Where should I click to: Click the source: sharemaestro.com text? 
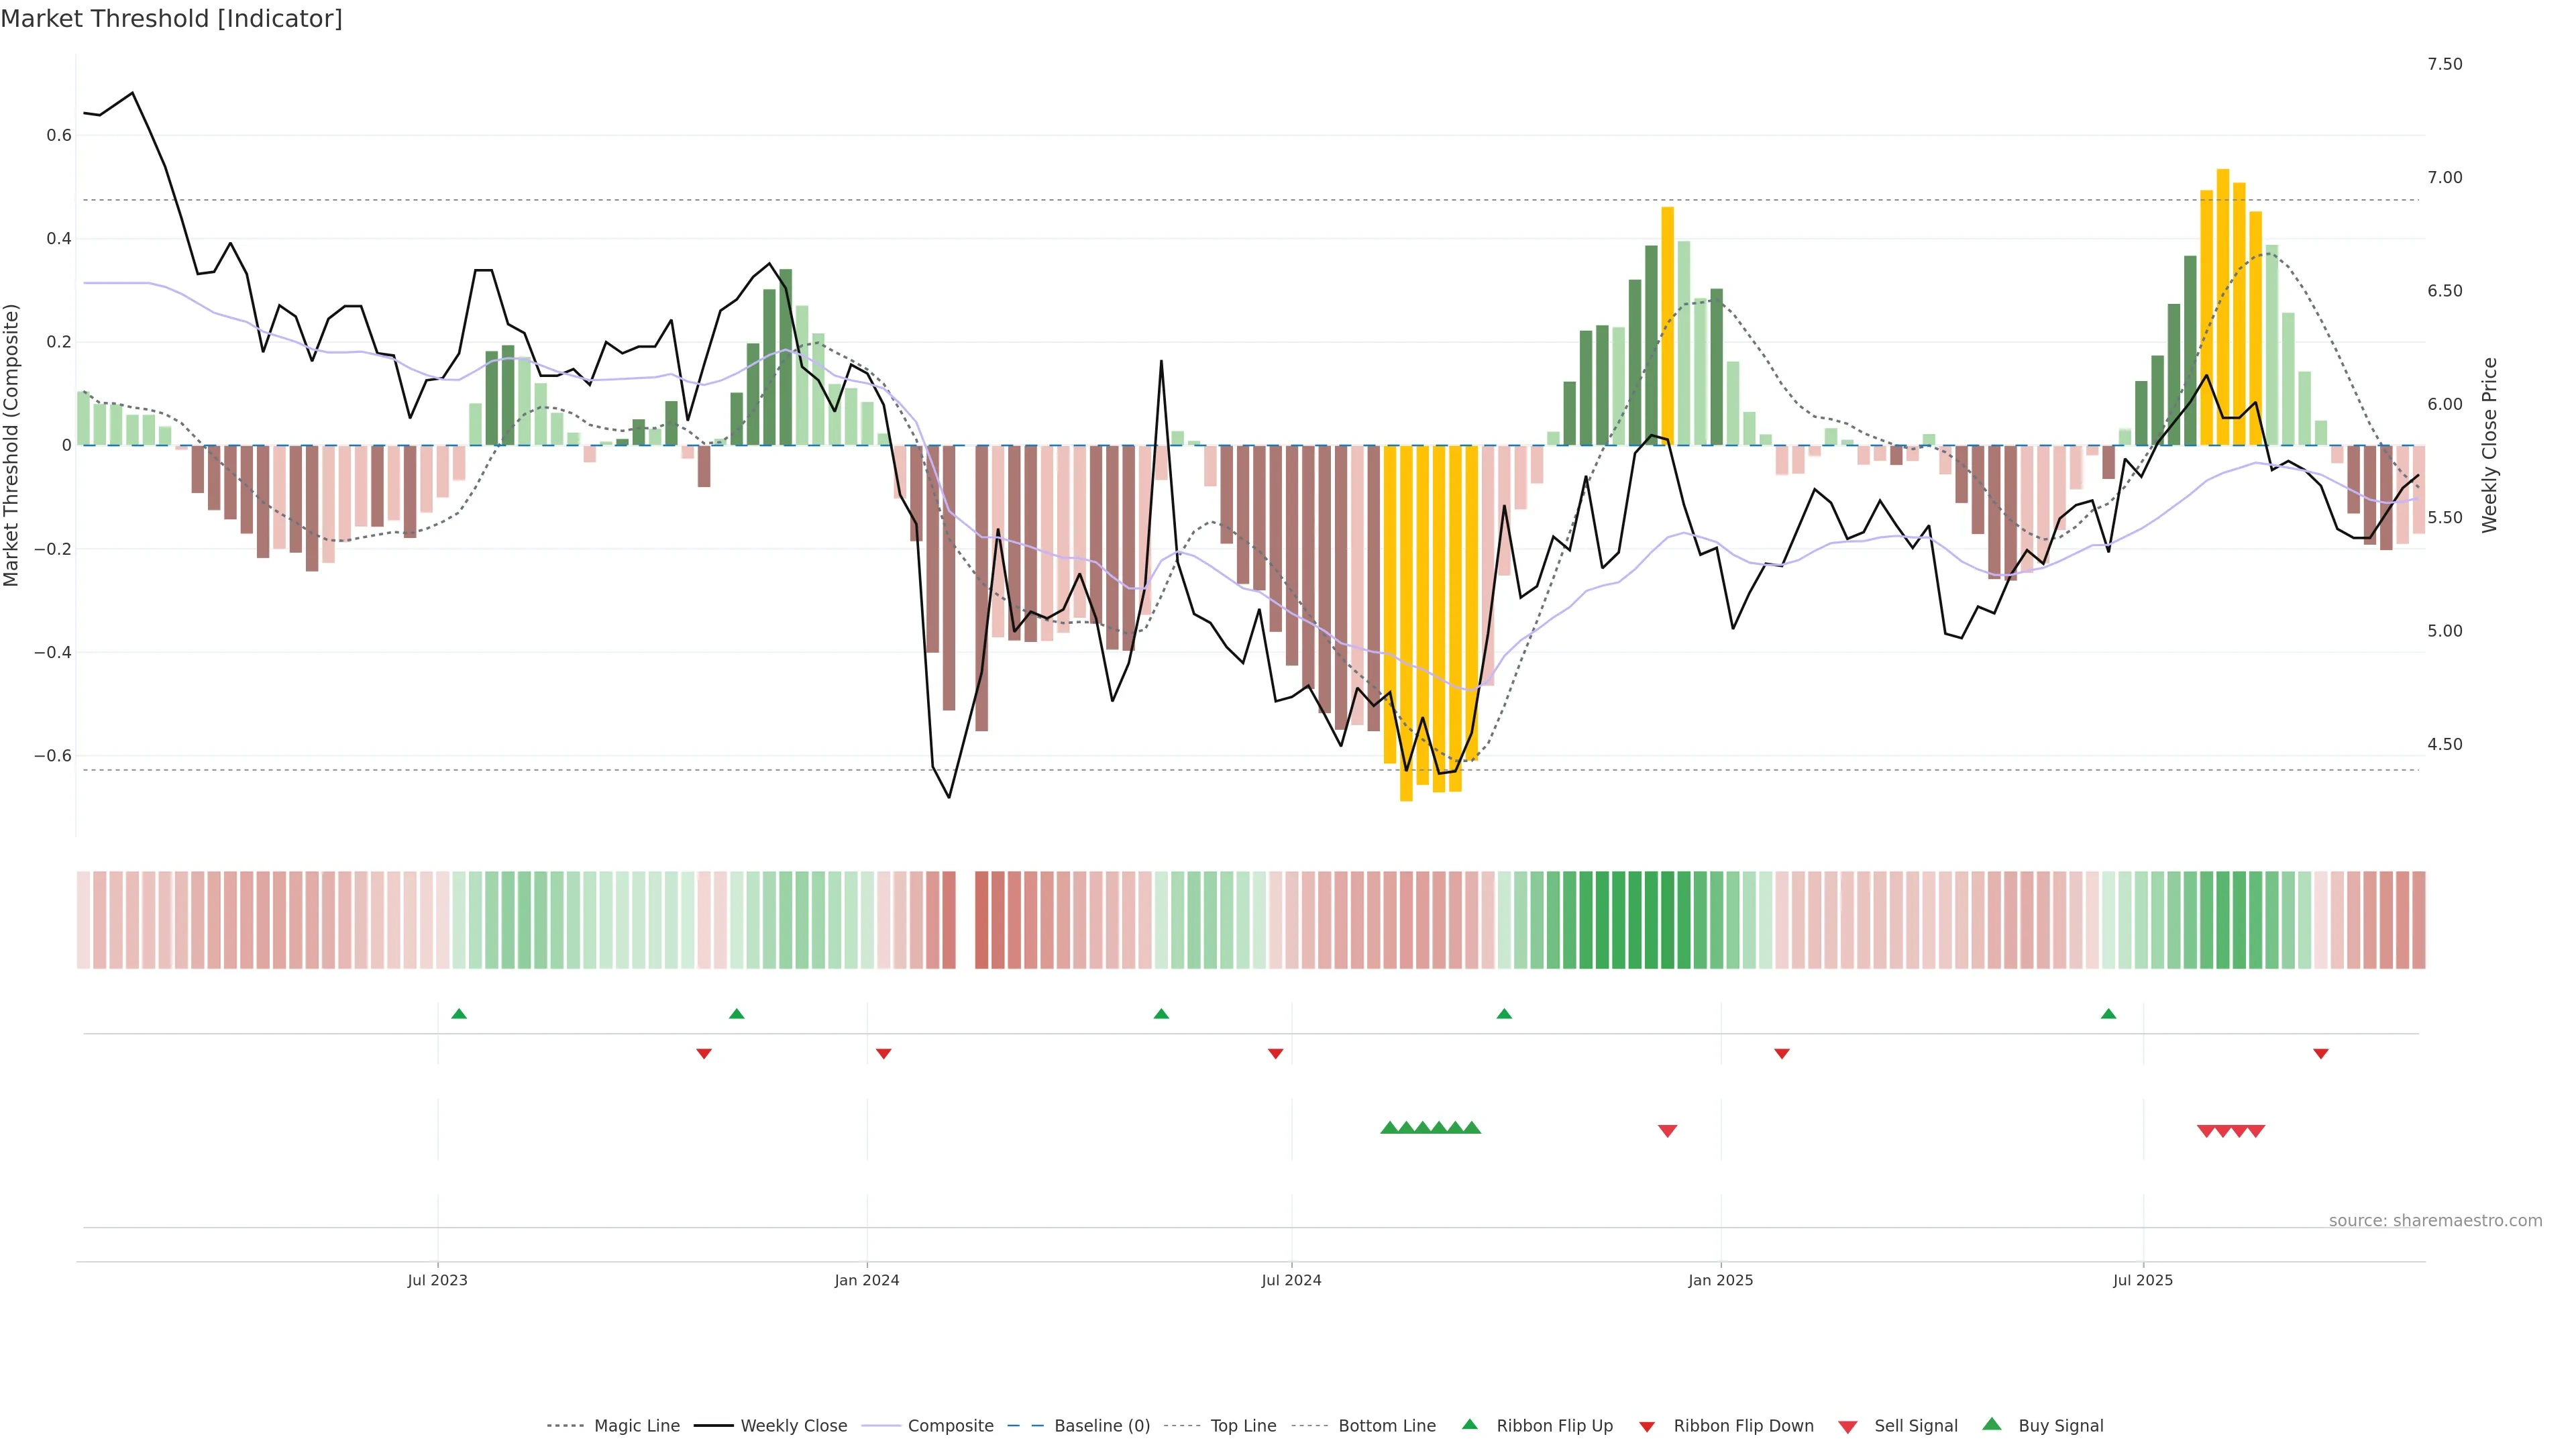coord(2435,1221)
